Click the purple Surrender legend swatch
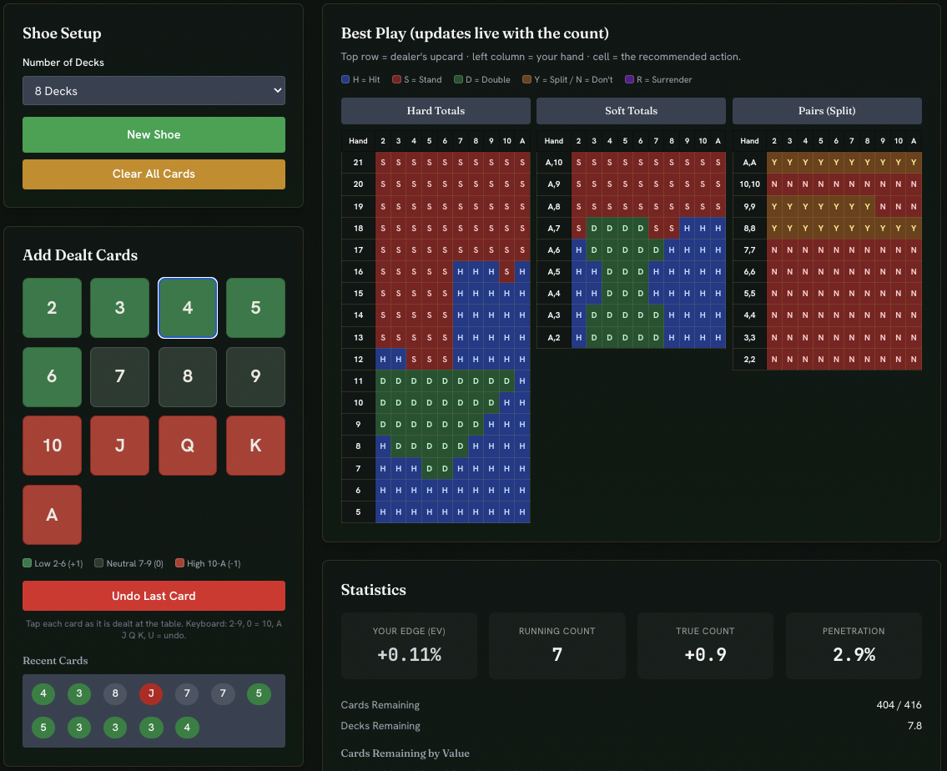This screenshot has height=771, width=947. pos(629,79)
